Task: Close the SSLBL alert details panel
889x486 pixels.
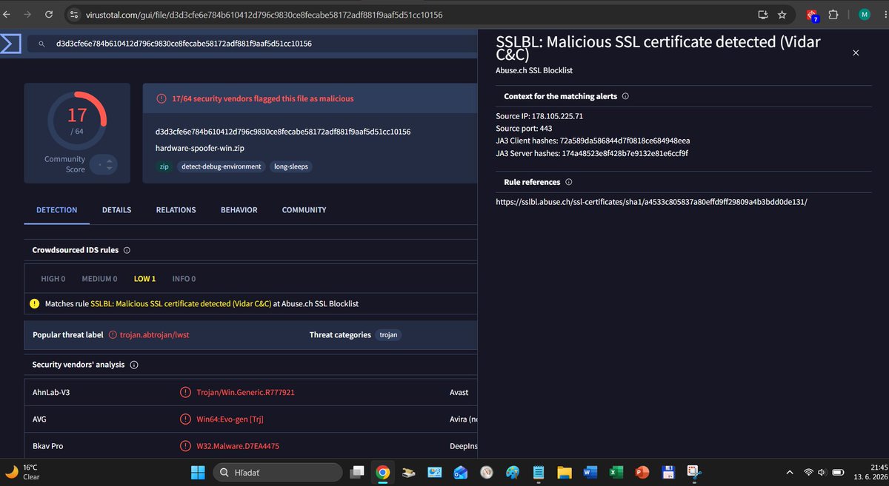Action: pyautogui.click(x=856, y=53)
